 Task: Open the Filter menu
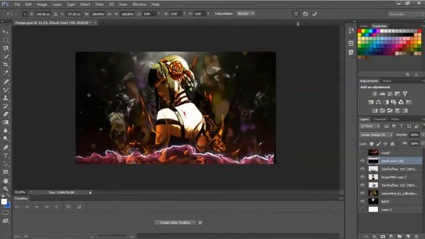100,5
